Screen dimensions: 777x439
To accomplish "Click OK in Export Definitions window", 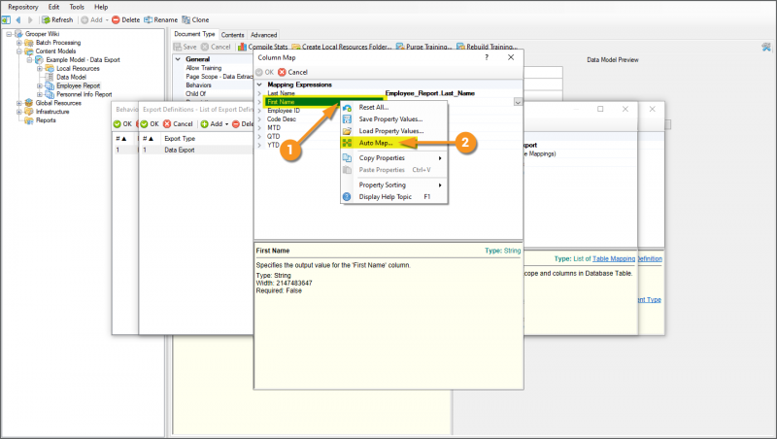I will [x=150, y=124].
